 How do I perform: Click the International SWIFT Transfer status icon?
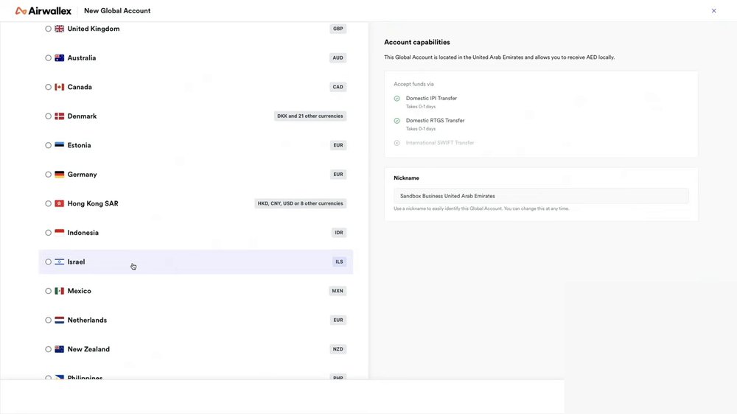[x=397, y=143]
